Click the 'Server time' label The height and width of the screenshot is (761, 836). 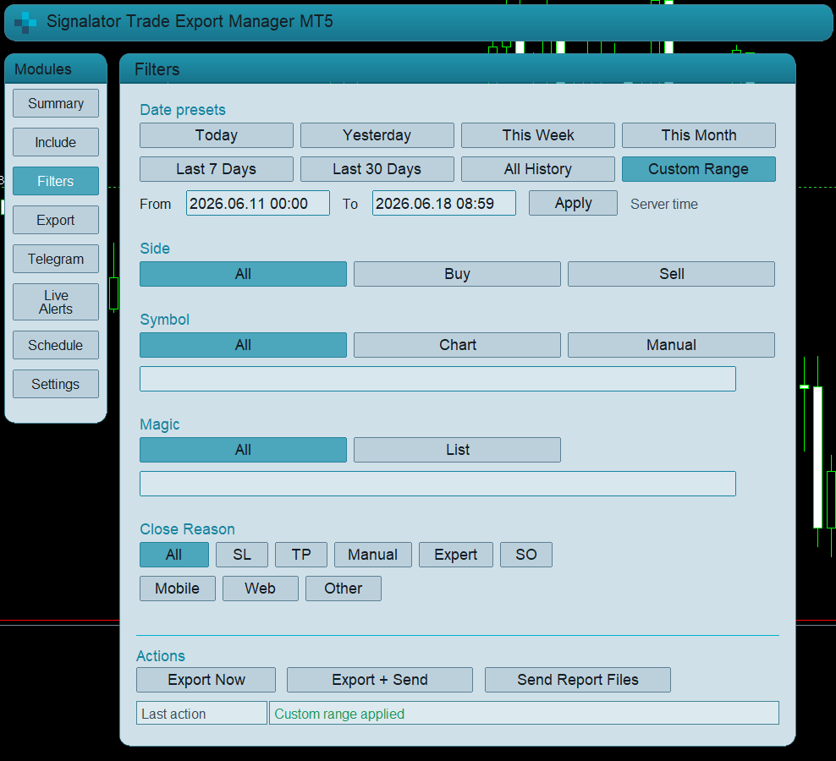coord(664,204)
